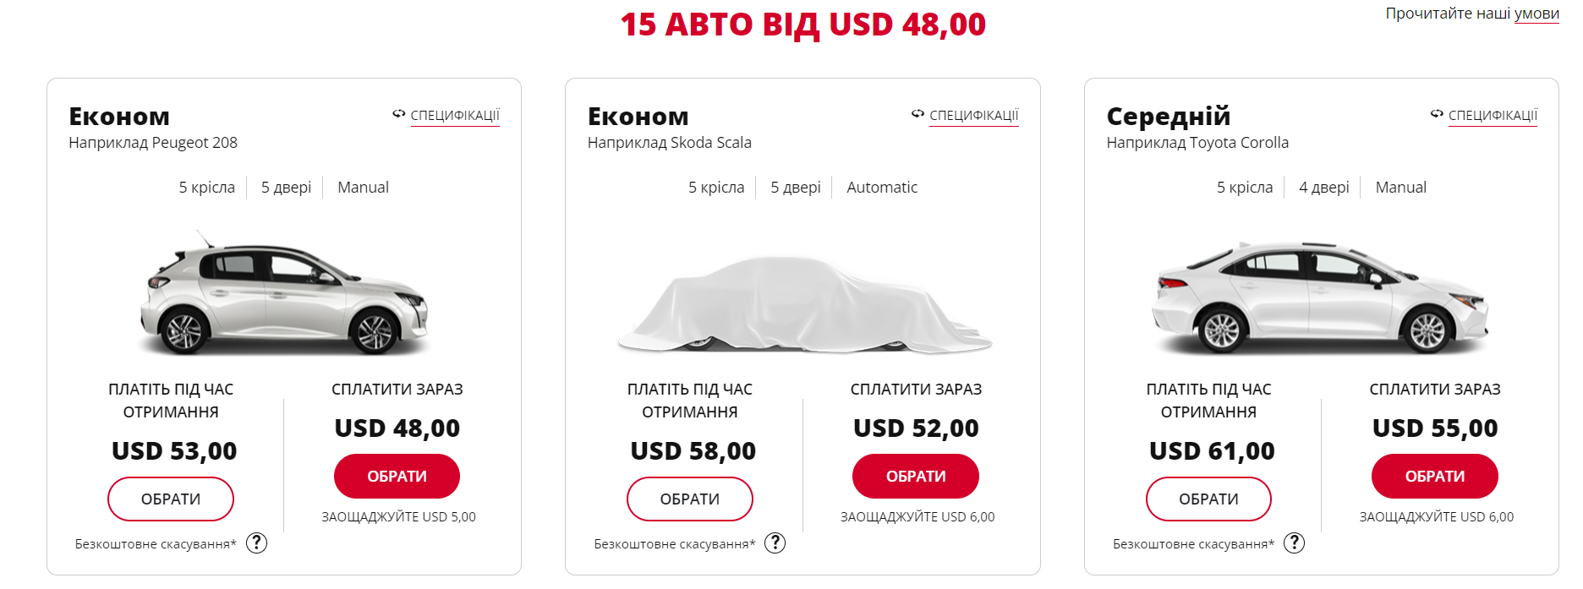
Task: Open specifications link for Skoda Scala
Action: pyautogui.click(x=974, y=115)
